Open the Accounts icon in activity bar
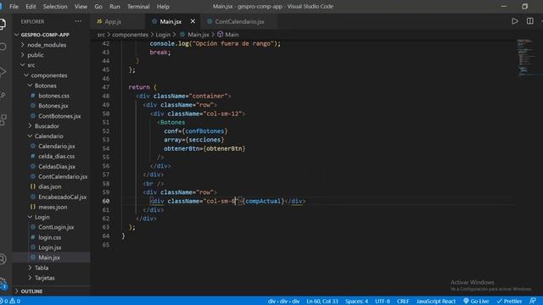 coord(3,259)
